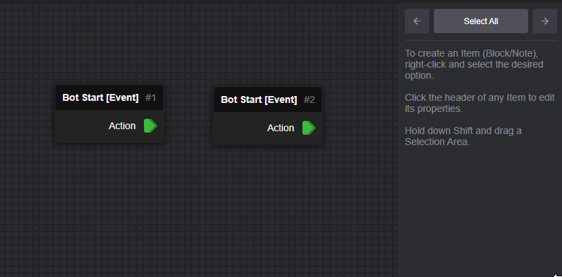The image size is (562, 277).
Task: Click the empty body area of block #1
Action: 81,126
